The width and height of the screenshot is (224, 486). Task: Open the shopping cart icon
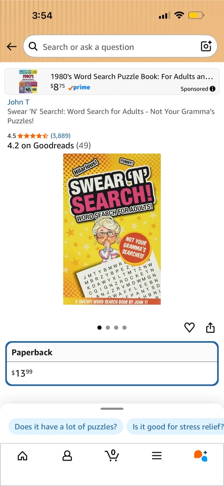(x=112, y=455)
